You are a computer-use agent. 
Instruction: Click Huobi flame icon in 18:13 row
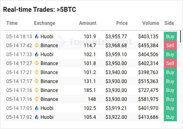(x=37, y=37)
